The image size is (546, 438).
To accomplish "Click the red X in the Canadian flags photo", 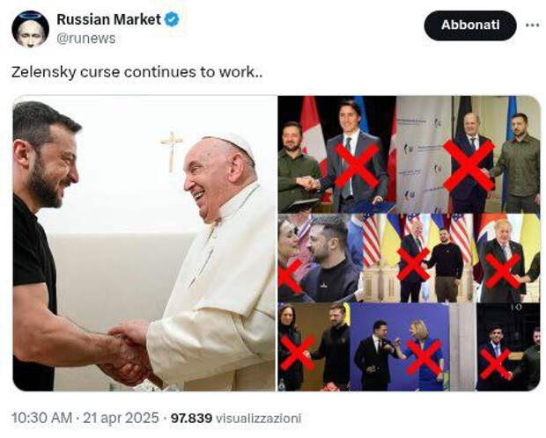I will 357,164.
